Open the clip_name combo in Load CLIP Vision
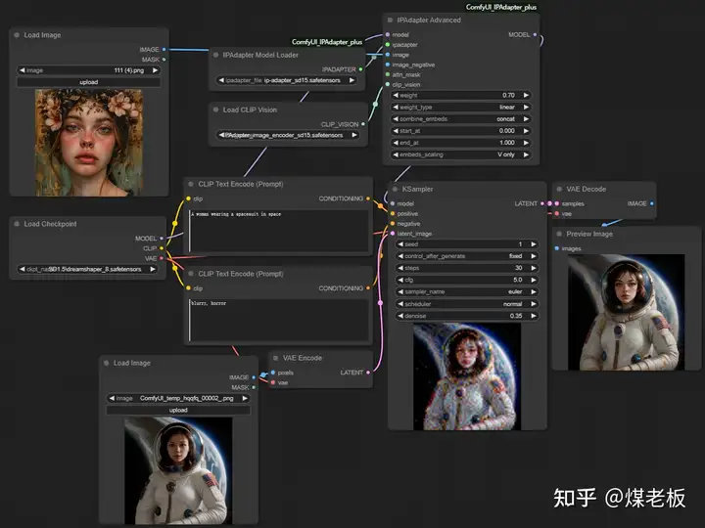705x528 pixels. click(288, 135)
